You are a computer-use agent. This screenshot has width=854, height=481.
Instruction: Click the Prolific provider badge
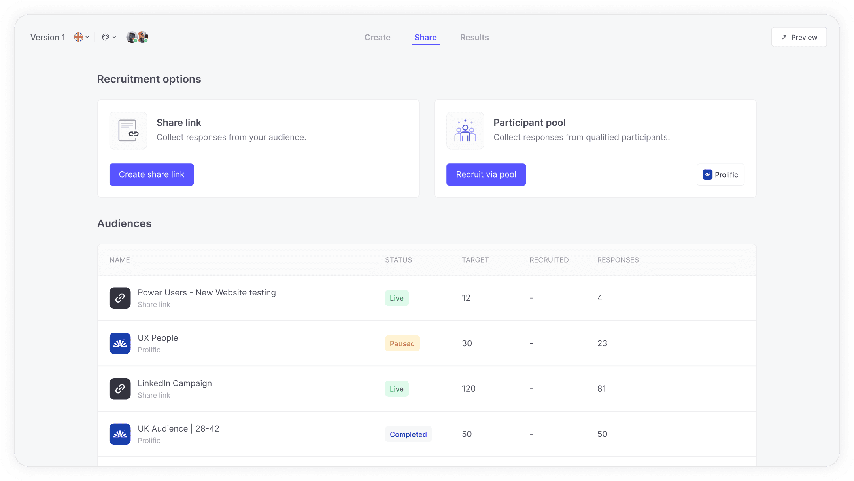pyautogui.click(x=720, y=174)
